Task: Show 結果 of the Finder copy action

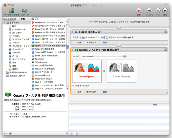Action: coord(79,43)
